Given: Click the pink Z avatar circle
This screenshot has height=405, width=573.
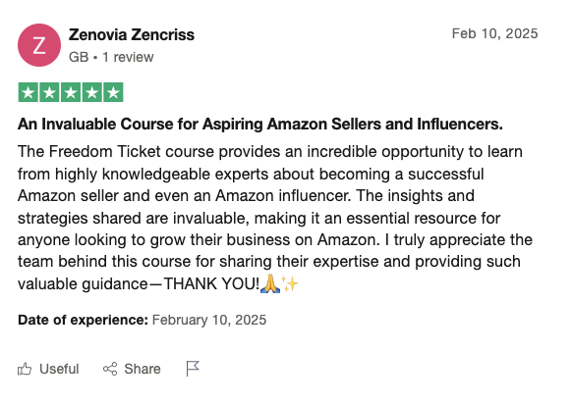Looking at the screenshot, I should click(x=39, y=45).
